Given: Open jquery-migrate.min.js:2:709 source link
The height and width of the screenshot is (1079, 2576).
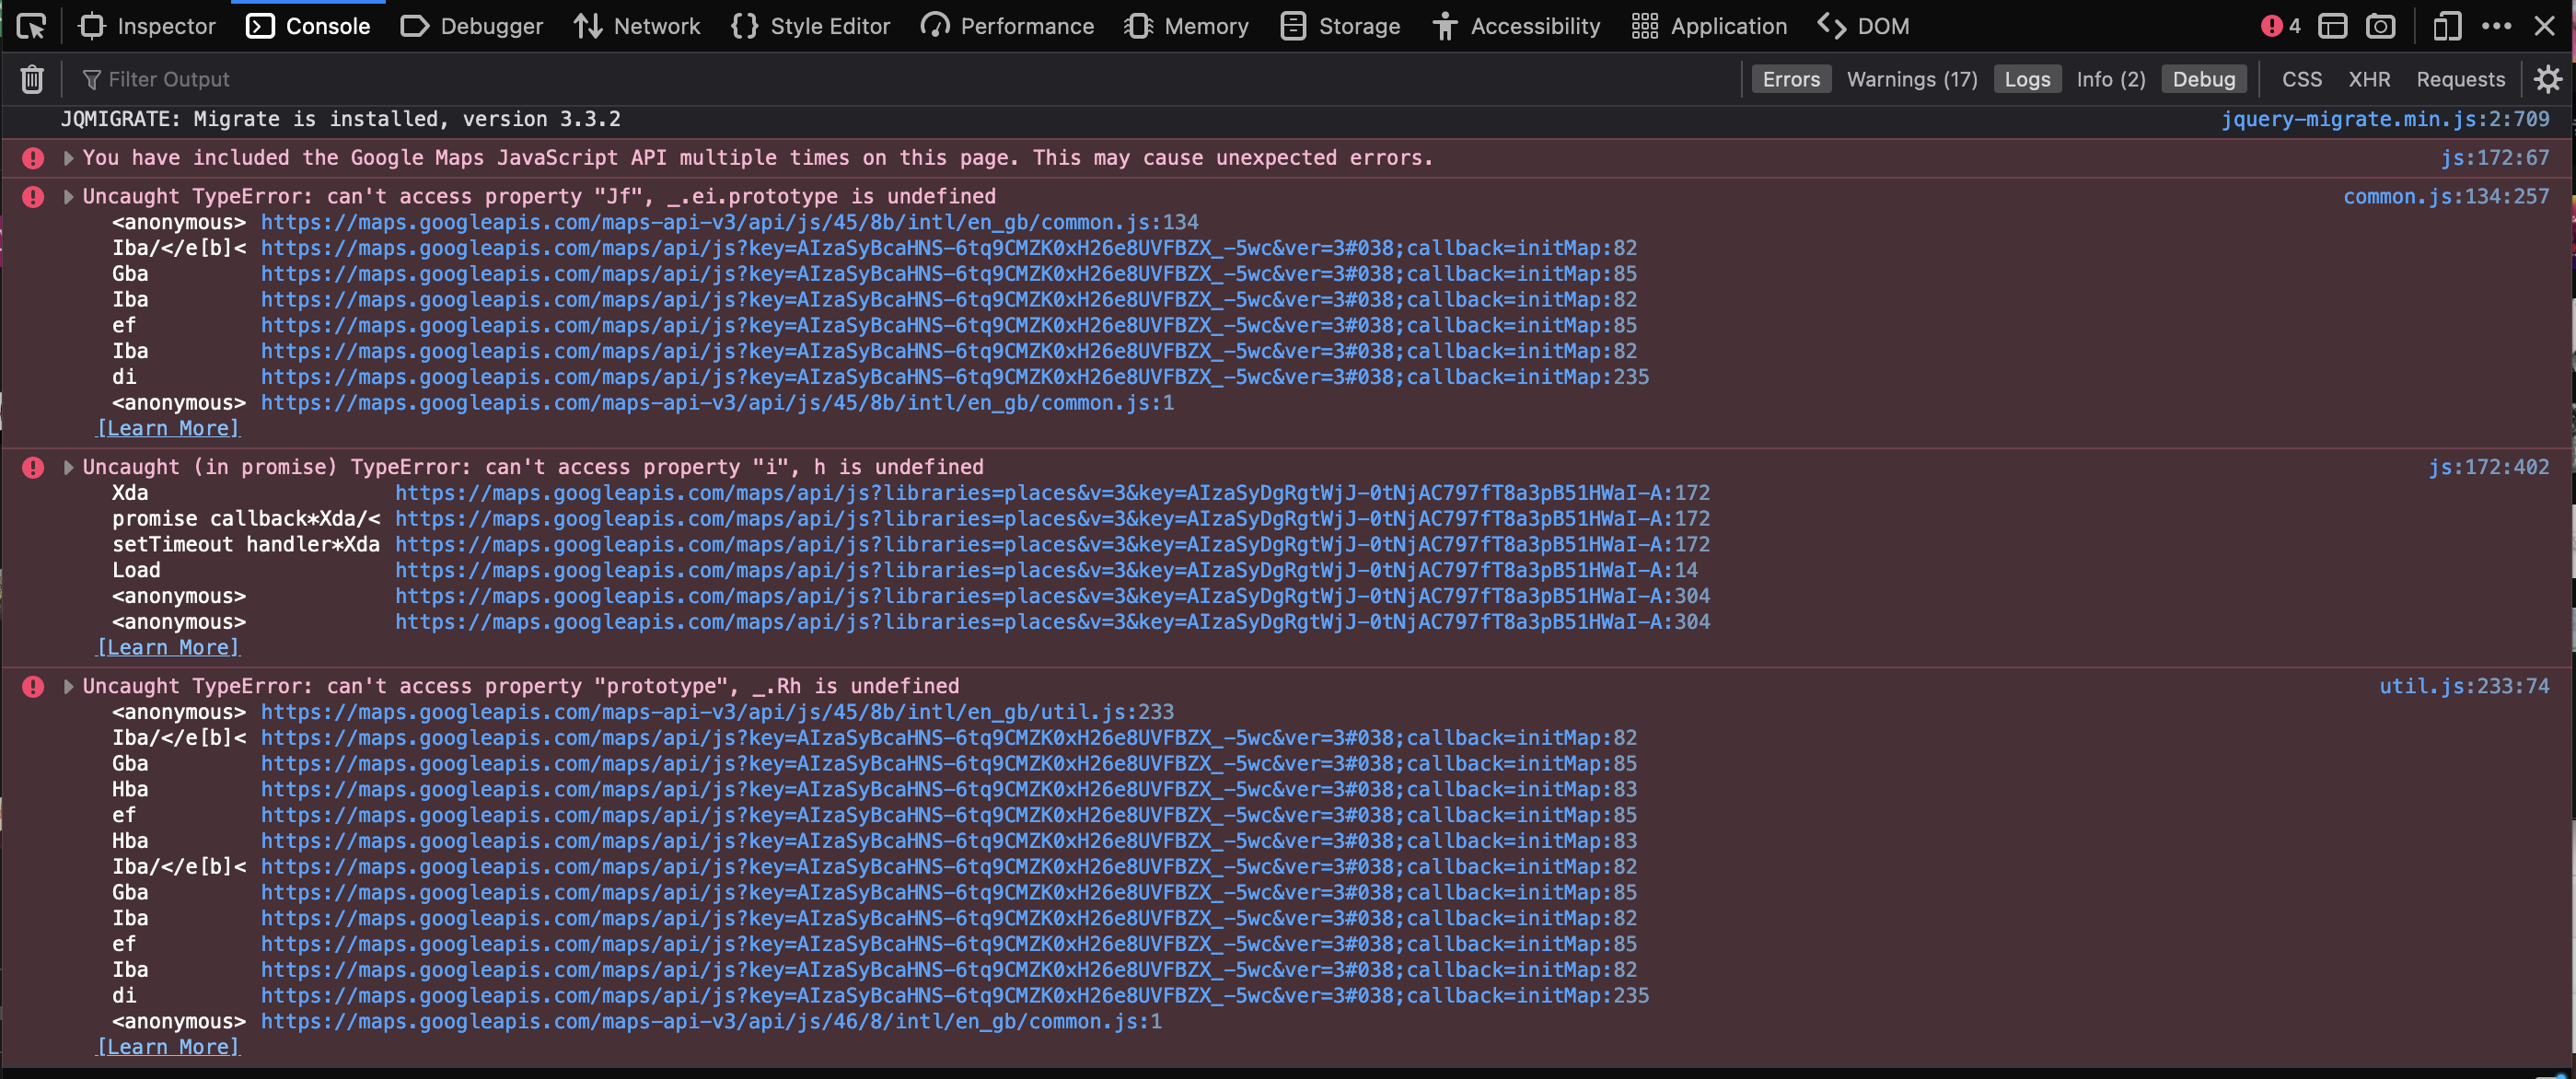Looking at the screenshot, I should pos(2385,119).
